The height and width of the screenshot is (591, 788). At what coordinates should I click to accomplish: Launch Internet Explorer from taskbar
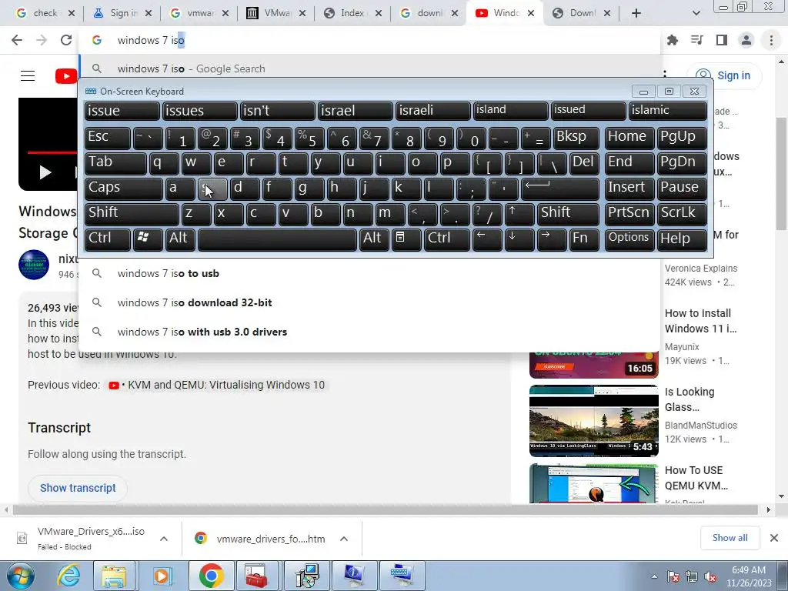[68, 576]
